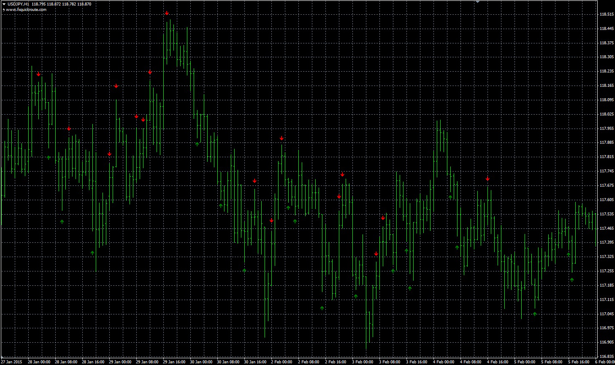This screenshot has height=365, width=615.
Task: Click the 5 Feb 16:00 time label
Action: (x=579, y=362)
